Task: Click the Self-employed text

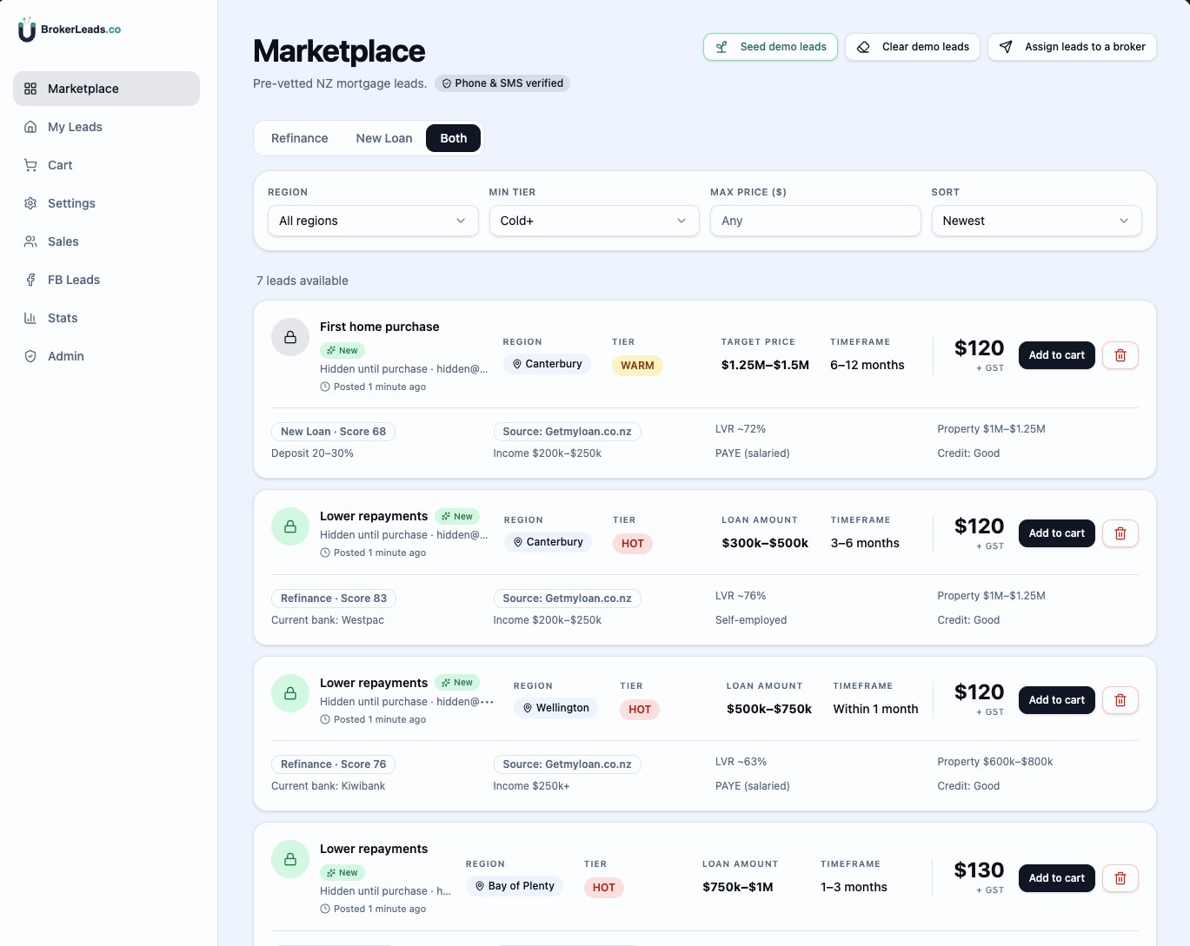Action: pyautogui.click(x=751, y=620)
